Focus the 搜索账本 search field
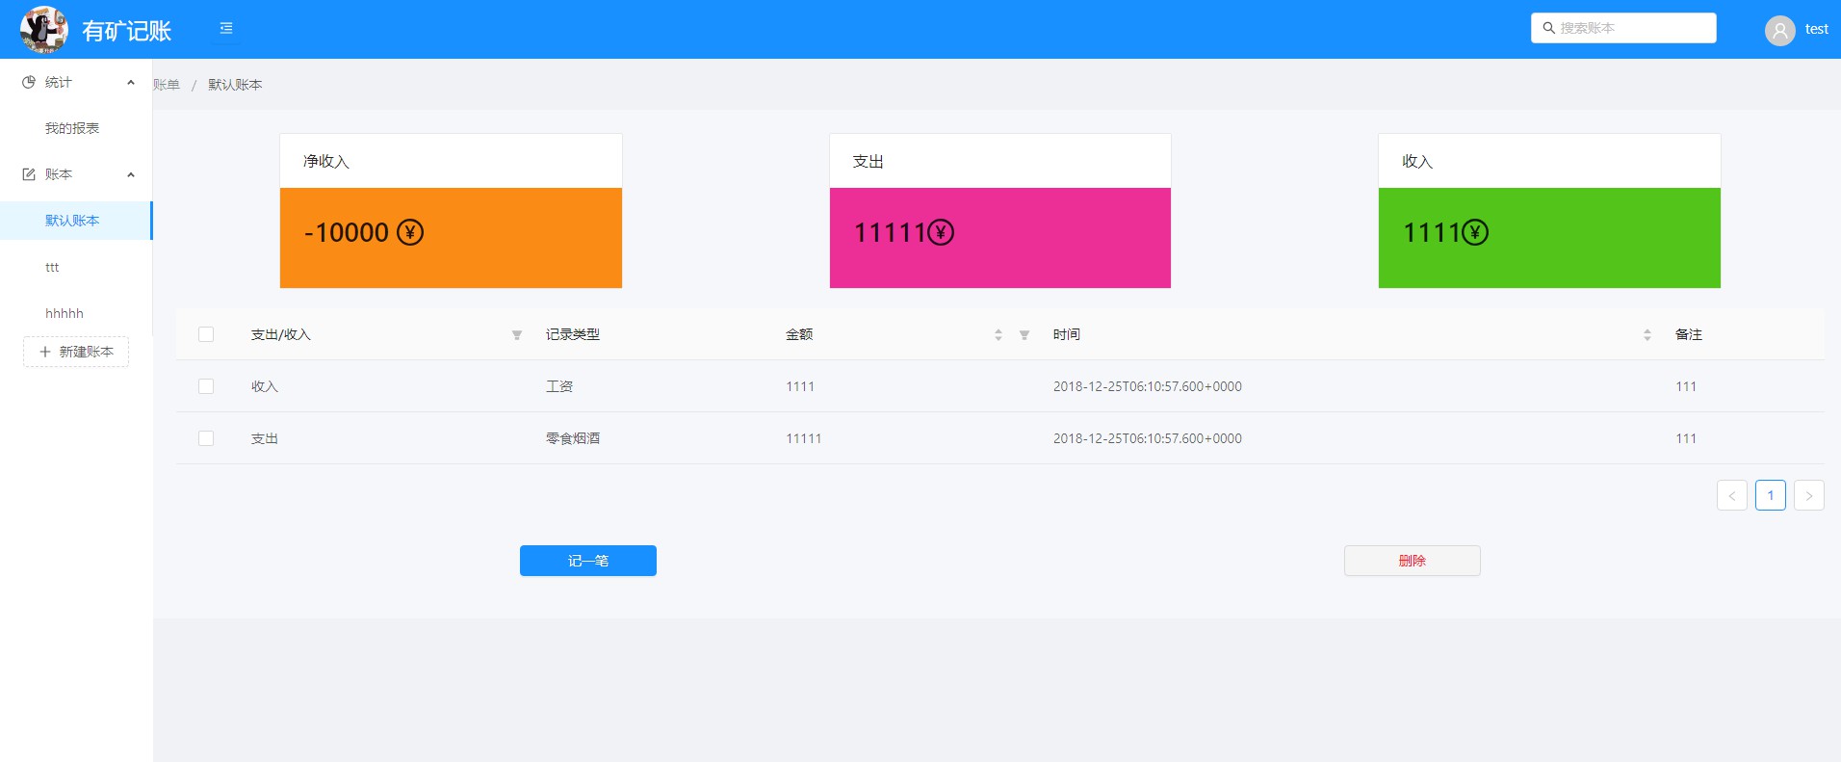The height and width of the screenshot is (762, 1841). pyautogui.click(x=1623, y=28)
